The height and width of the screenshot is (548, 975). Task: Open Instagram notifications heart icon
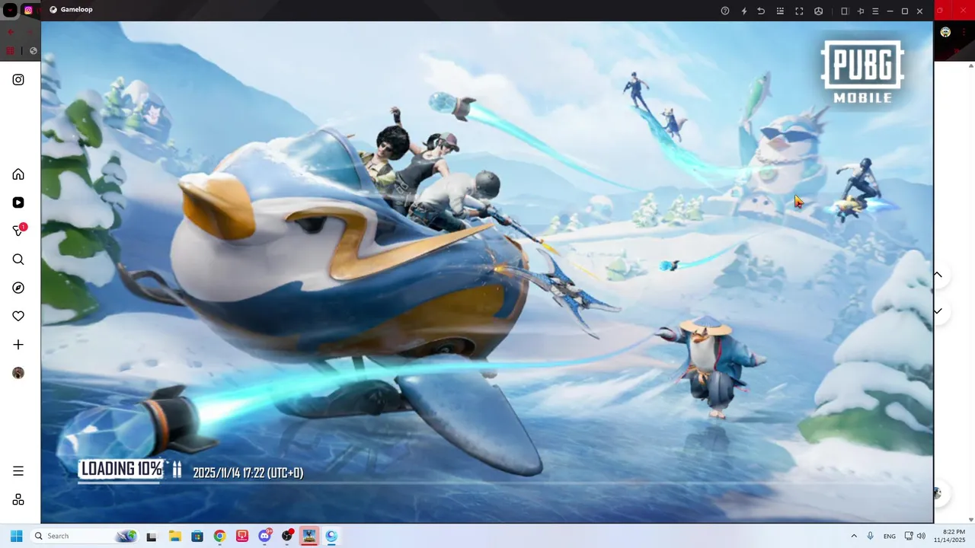18,316
